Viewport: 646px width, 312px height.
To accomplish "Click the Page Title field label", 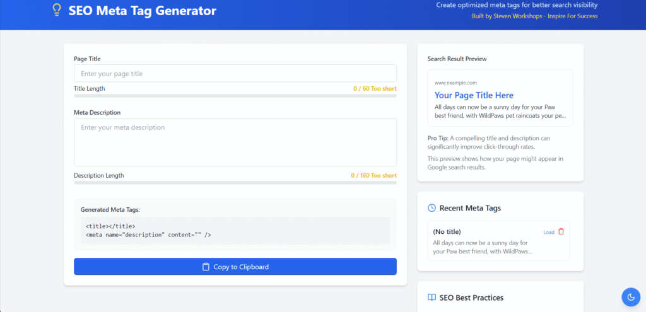I will [87, 59].
